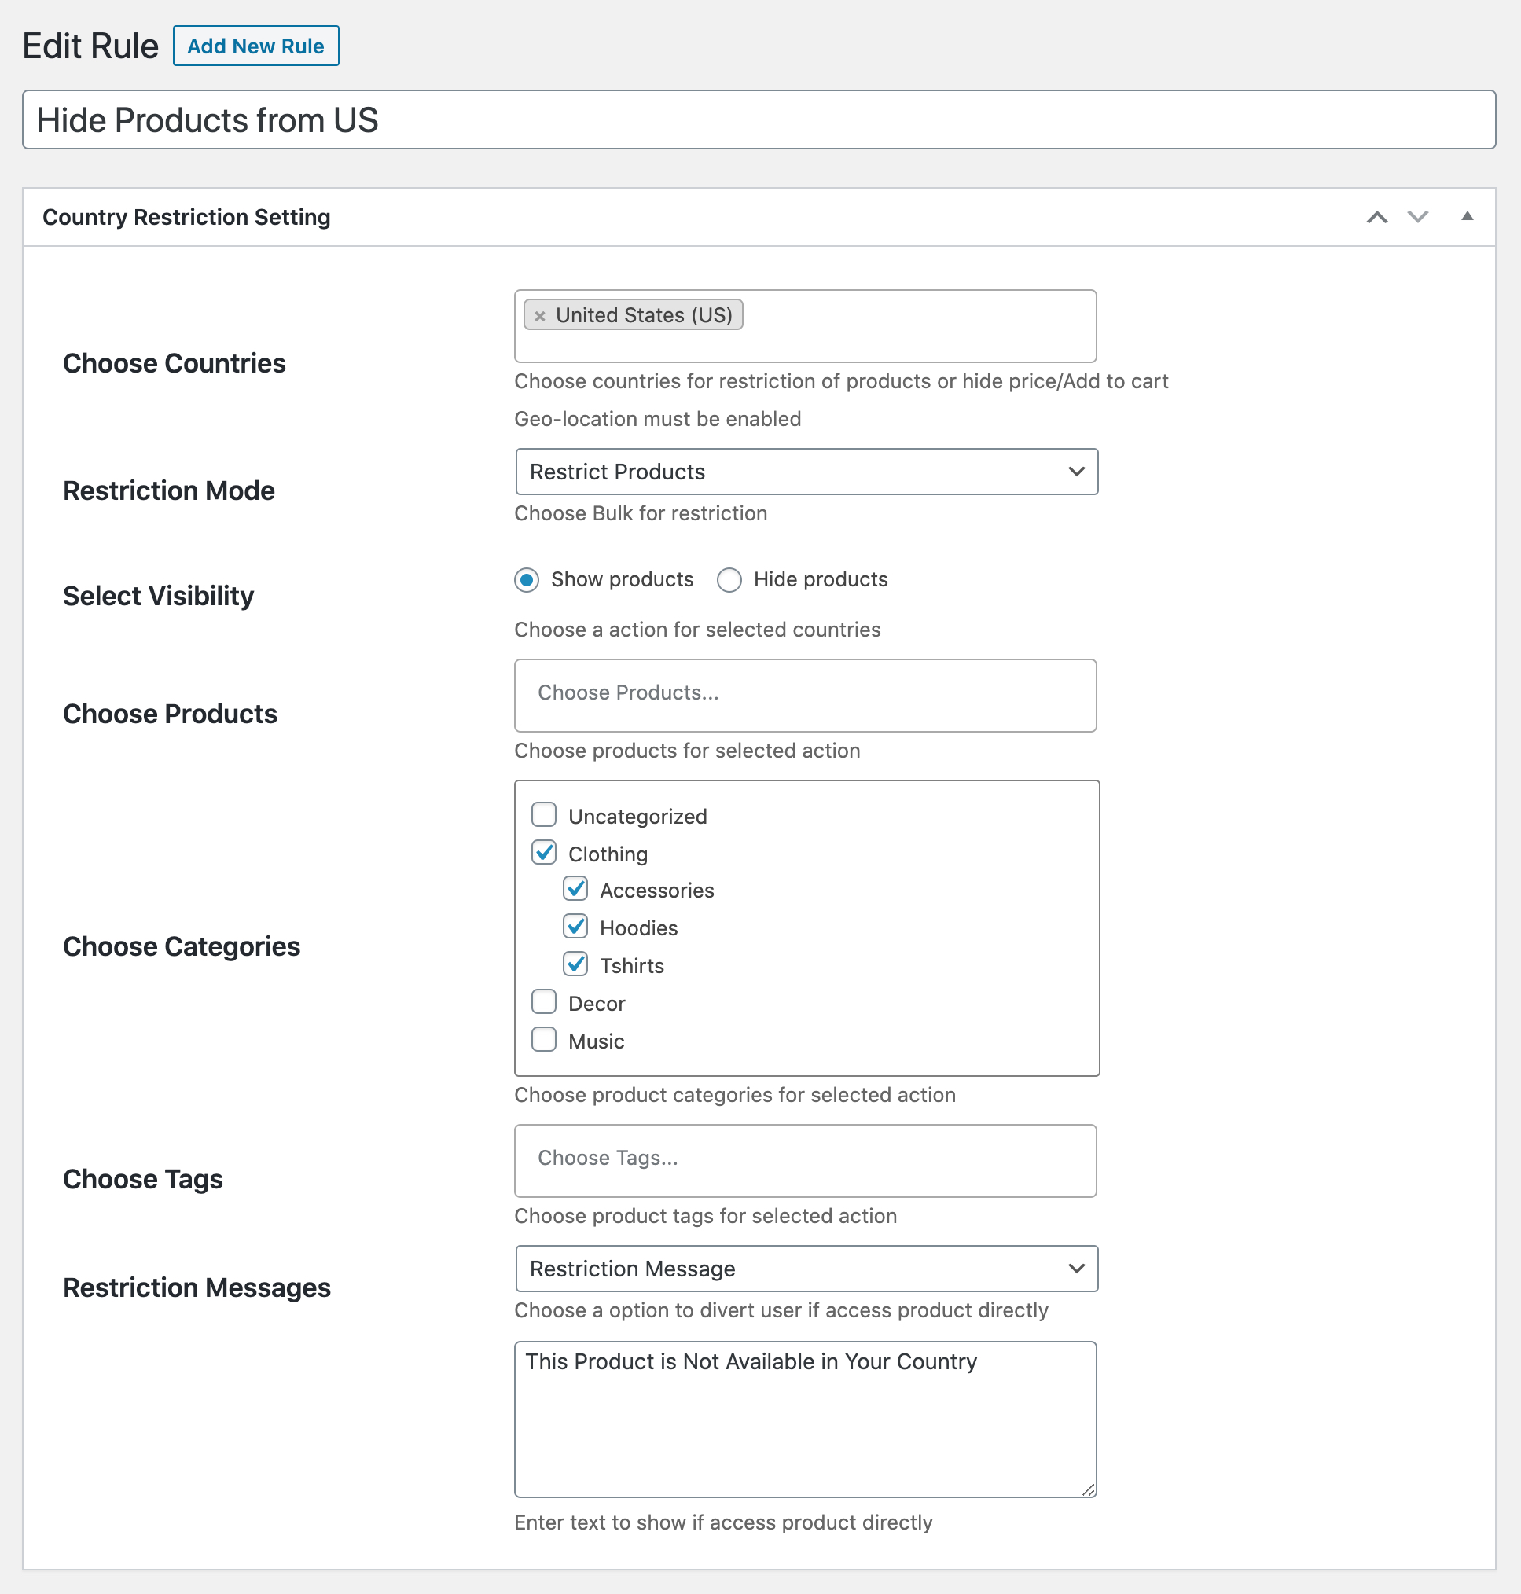Collapse the Country Restriction Setting panel
Screen dimensions: 1521x1594
click(x=1468, y=217)
